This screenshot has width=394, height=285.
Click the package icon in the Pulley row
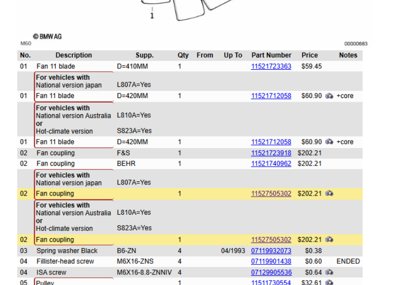click(x=329, y=282)
